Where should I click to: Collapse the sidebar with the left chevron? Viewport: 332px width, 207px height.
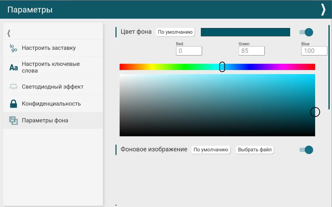coord(9,33)
